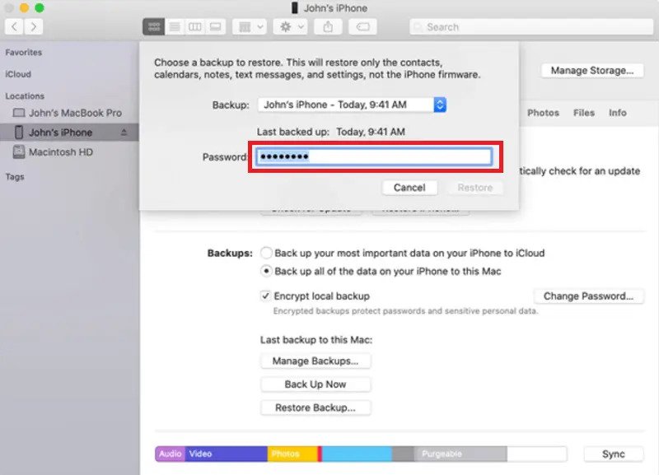The width and height of the screenshot is (659, 475).
Task: Go forward with the right chevron button
Action: [33, 27]
